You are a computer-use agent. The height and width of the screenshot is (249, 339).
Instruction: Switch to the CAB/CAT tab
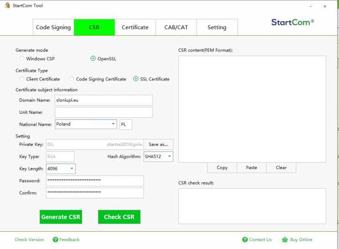[176, 27]
